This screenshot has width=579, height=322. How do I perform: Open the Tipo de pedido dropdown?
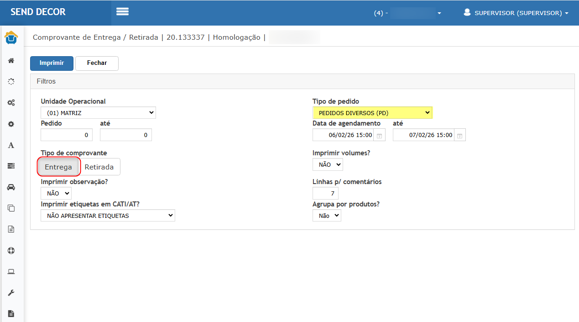372,113
